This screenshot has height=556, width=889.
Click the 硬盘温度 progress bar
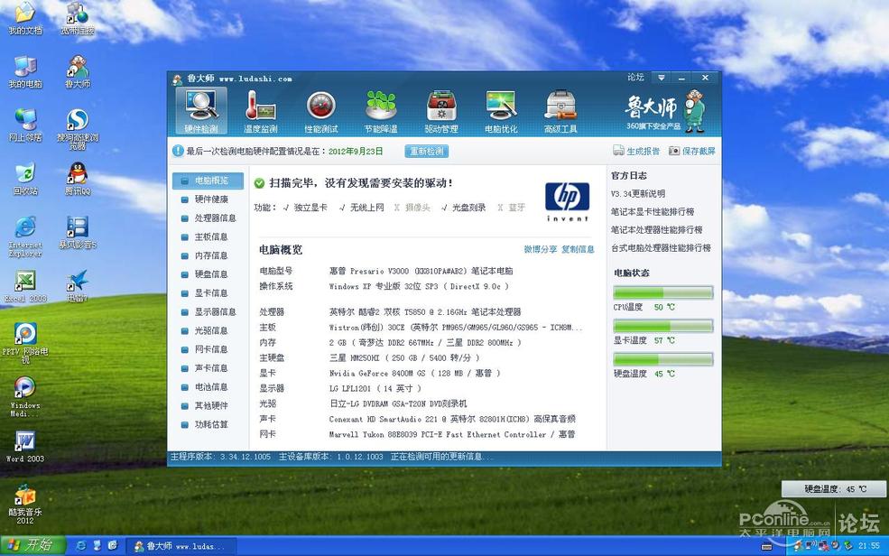point(662,359)
